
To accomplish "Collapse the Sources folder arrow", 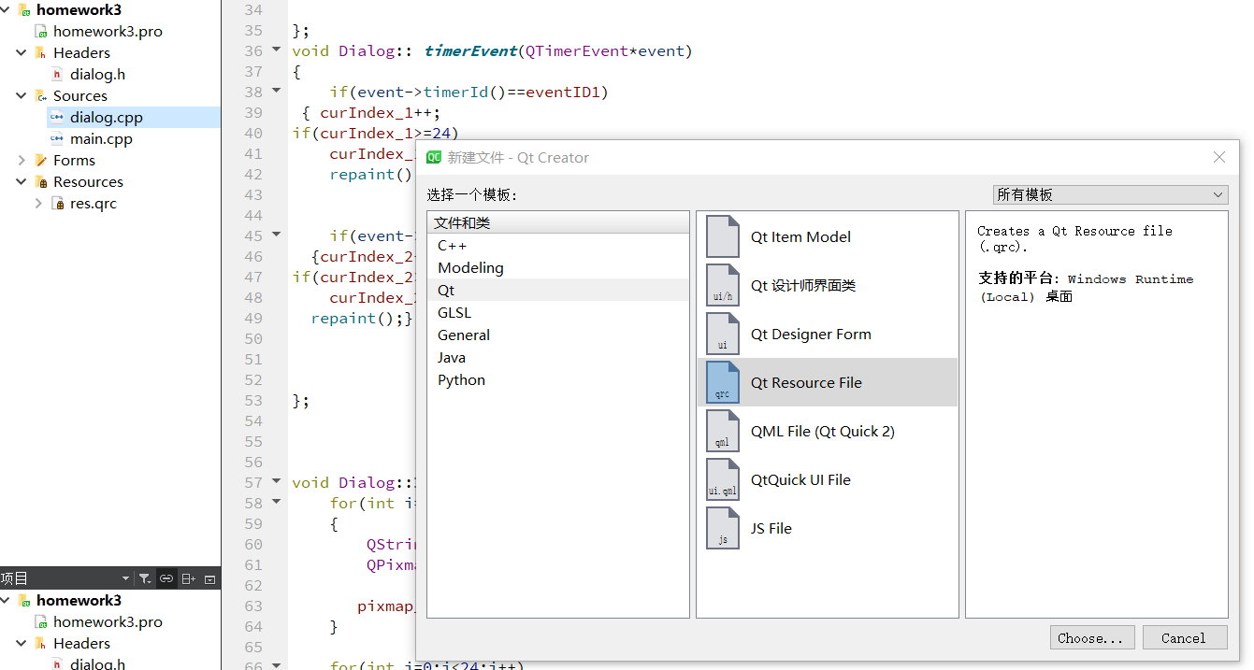I will (x=22, y=95).
